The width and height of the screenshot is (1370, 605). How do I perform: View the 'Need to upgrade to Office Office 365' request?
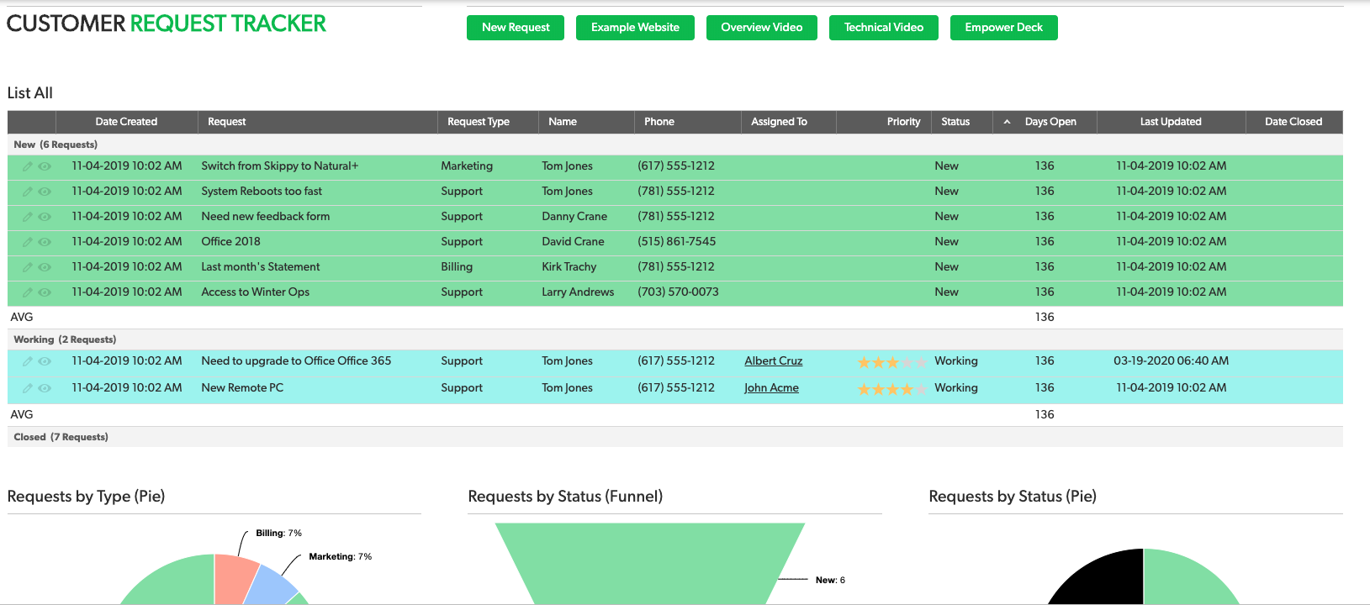45,361
